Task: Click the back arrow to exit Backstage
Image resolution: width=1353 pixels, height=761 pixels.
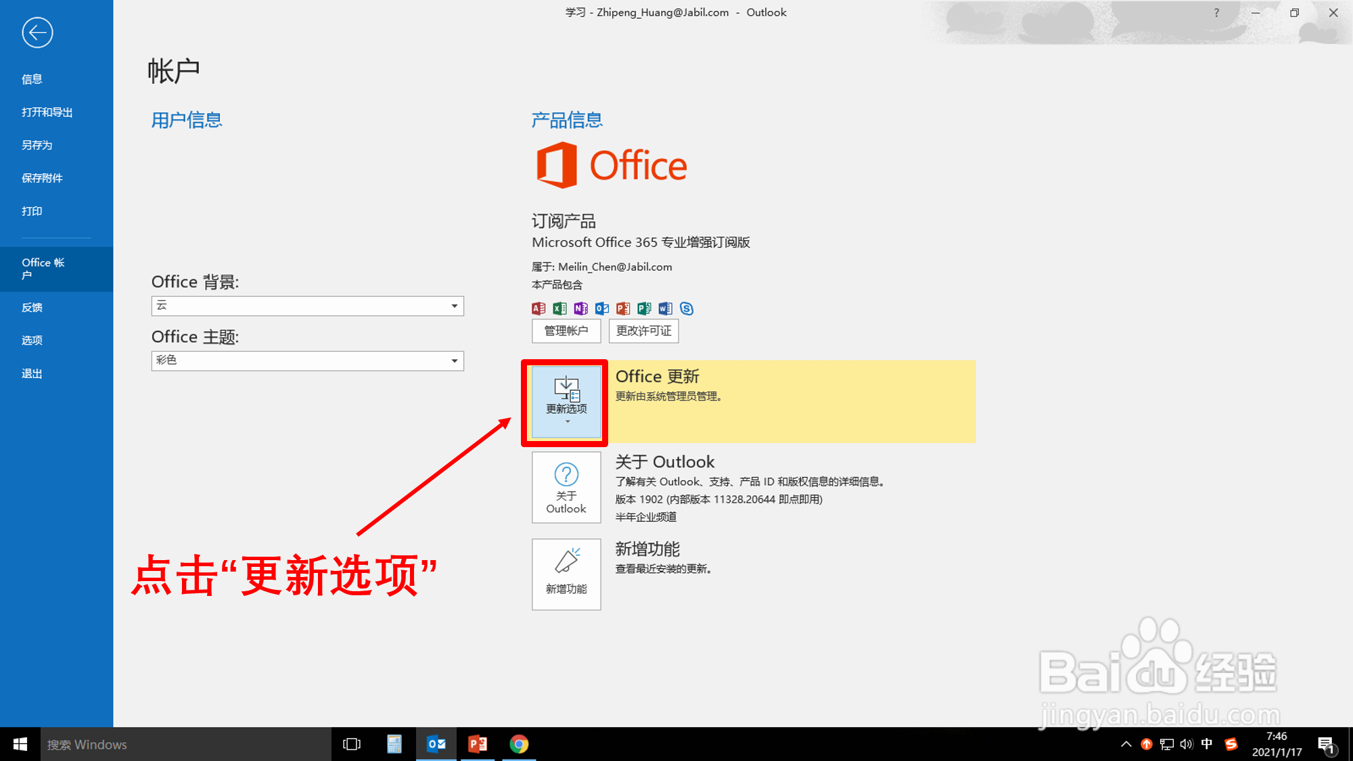Action: click(37, 32)
